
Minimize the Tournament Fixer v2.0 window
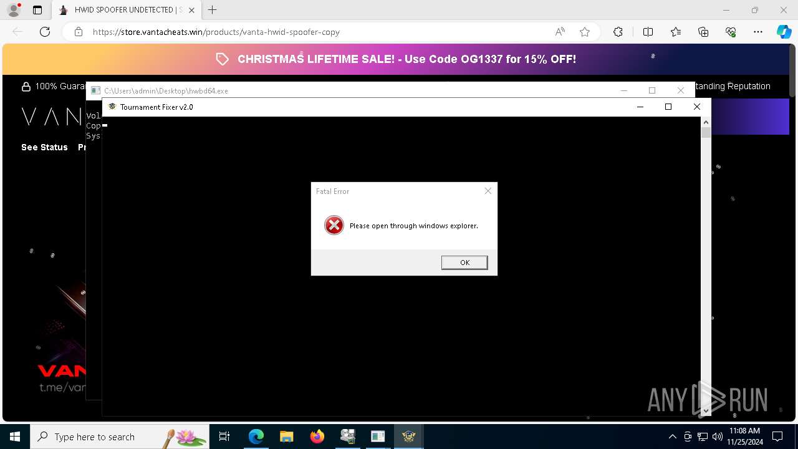[640, 107]
